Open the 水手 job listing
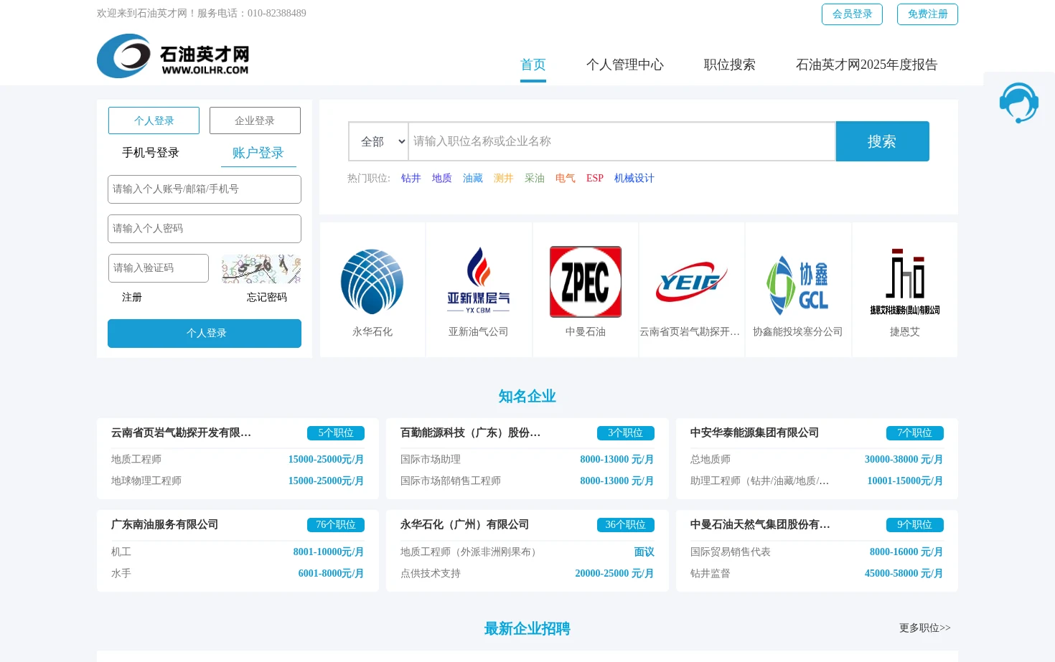 [x=121, y=573]
